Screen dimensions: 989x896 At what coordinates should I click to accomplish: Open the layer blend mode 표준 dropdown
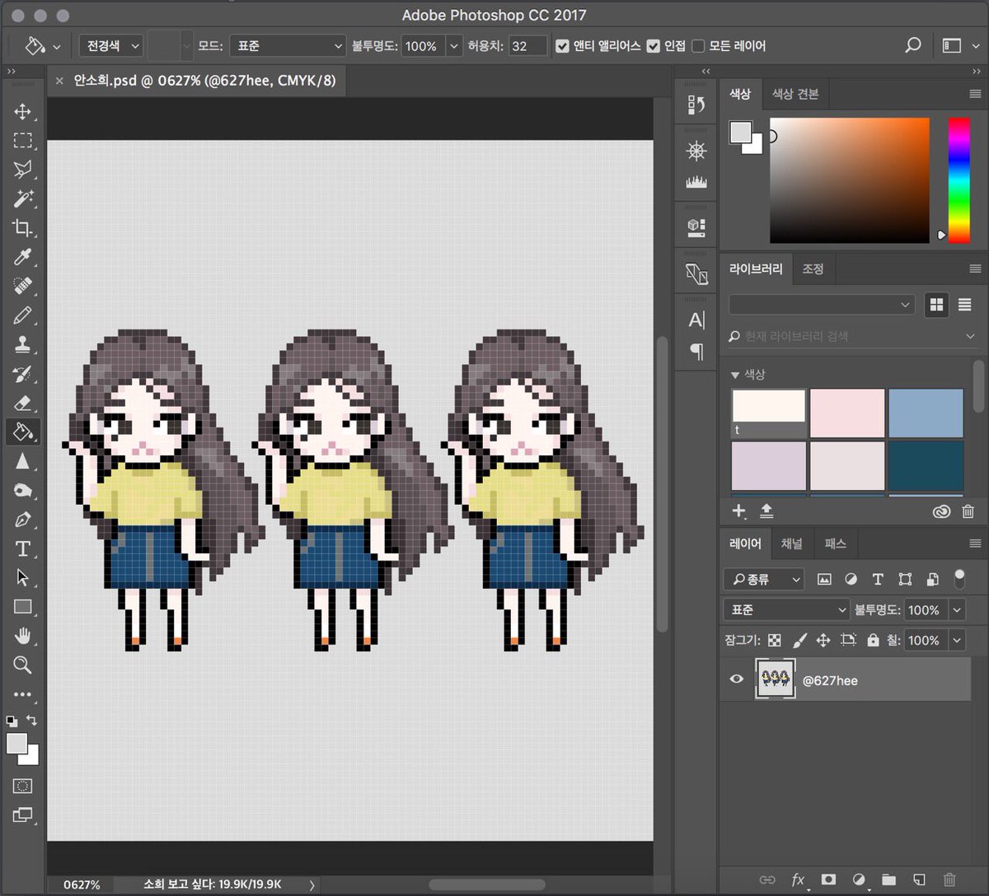click(785, 609)
